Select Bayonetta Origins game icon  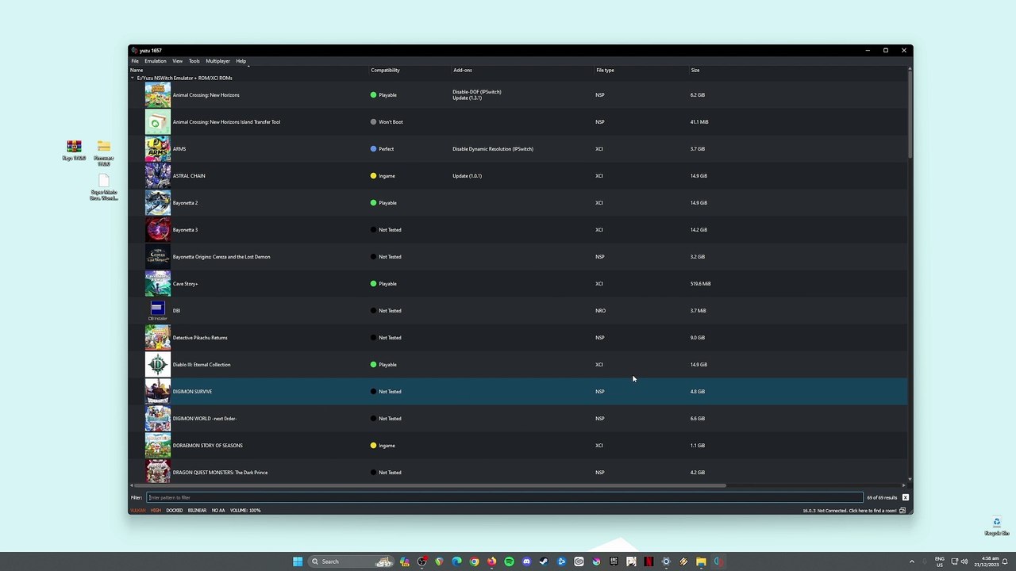point(157,257)
